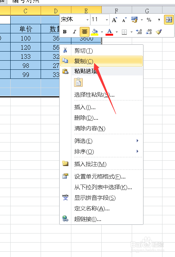
Task: Click the borders icon
Action: tap(124, 31)
